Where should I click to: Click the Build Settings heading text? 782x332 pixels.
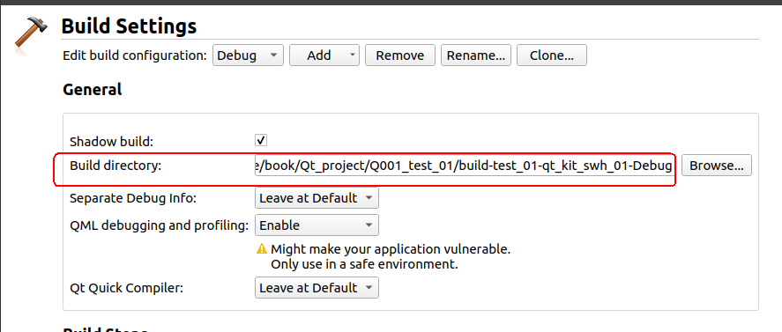[x=129, y=26]
